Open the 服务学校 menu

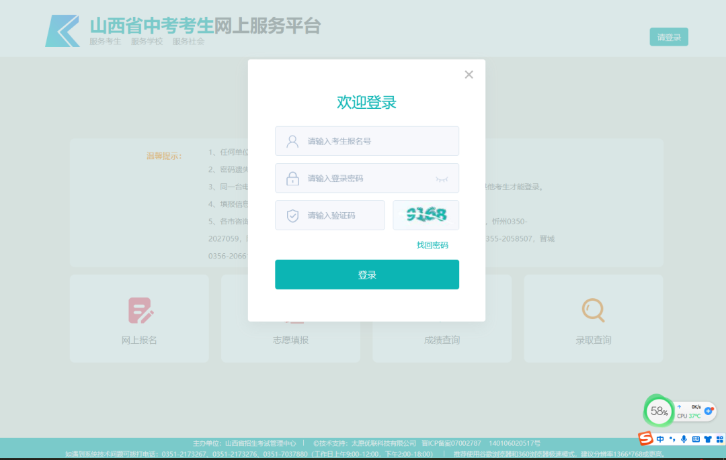147,41
